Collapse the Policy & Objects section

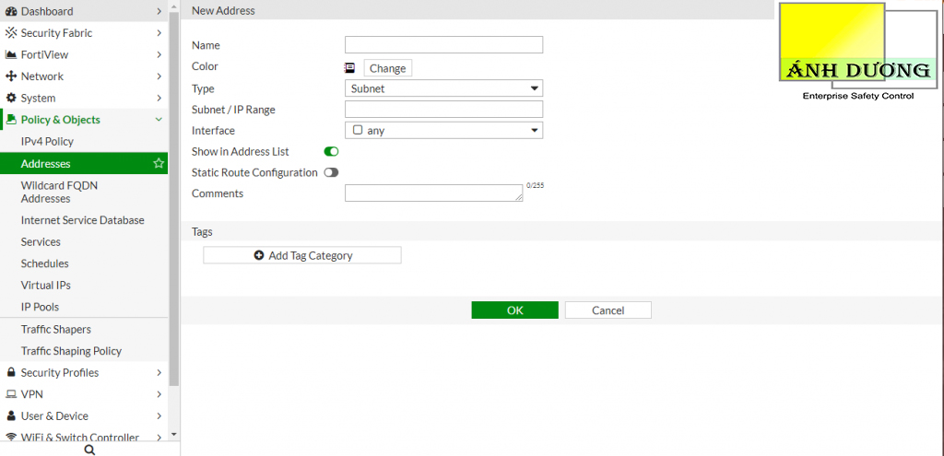tap(159, 120)
